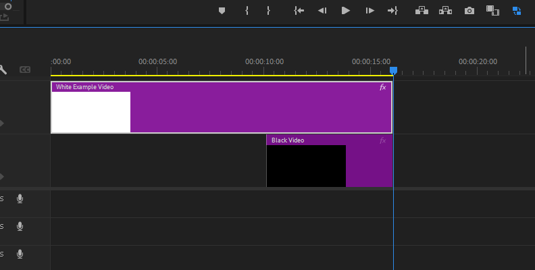Export a frame with the camera icon
535x270 pixels.
[x=469, y=11]
